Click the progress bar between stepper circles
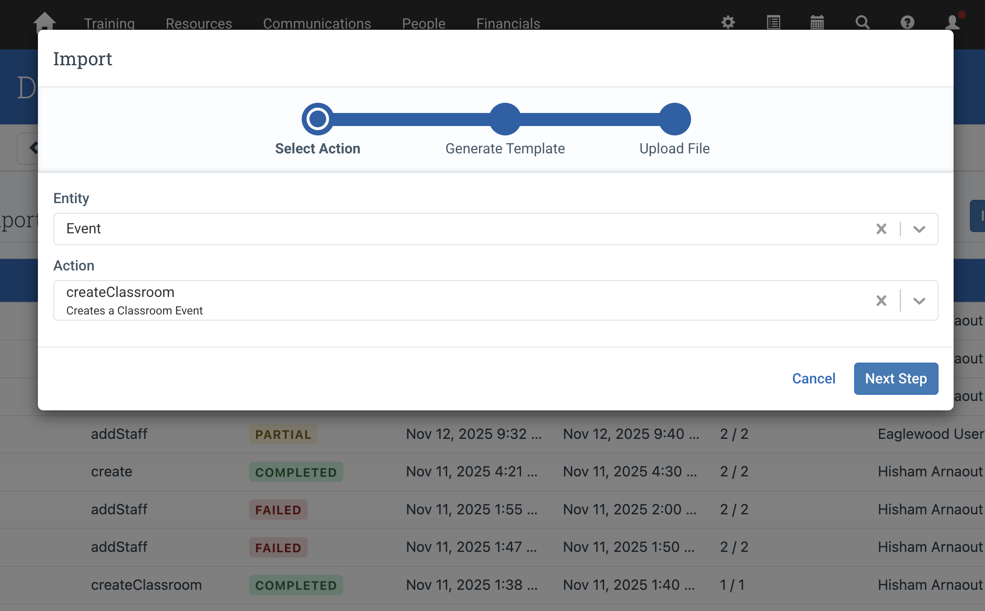Viewport: 985px width, 611px height. (x=412, y=118)
